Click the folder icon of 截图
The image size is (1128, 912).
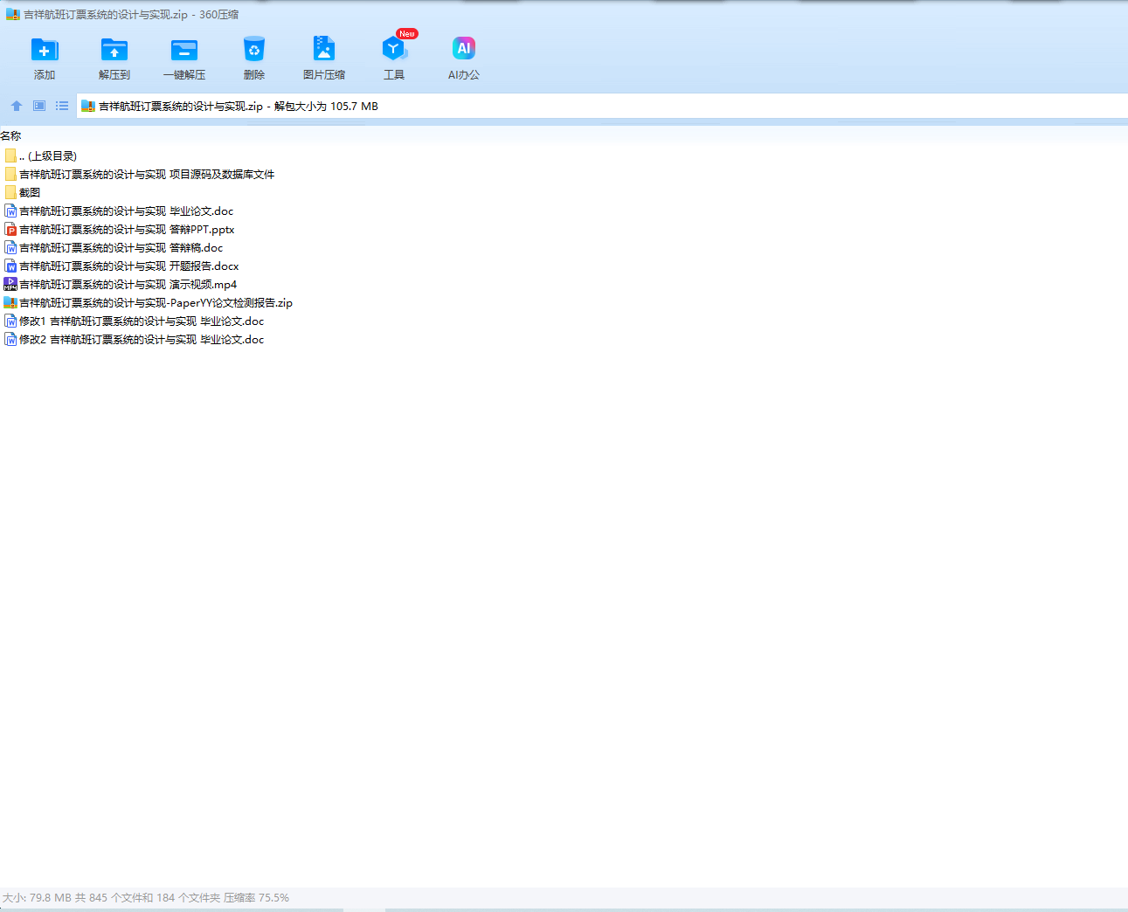point(10,192)
